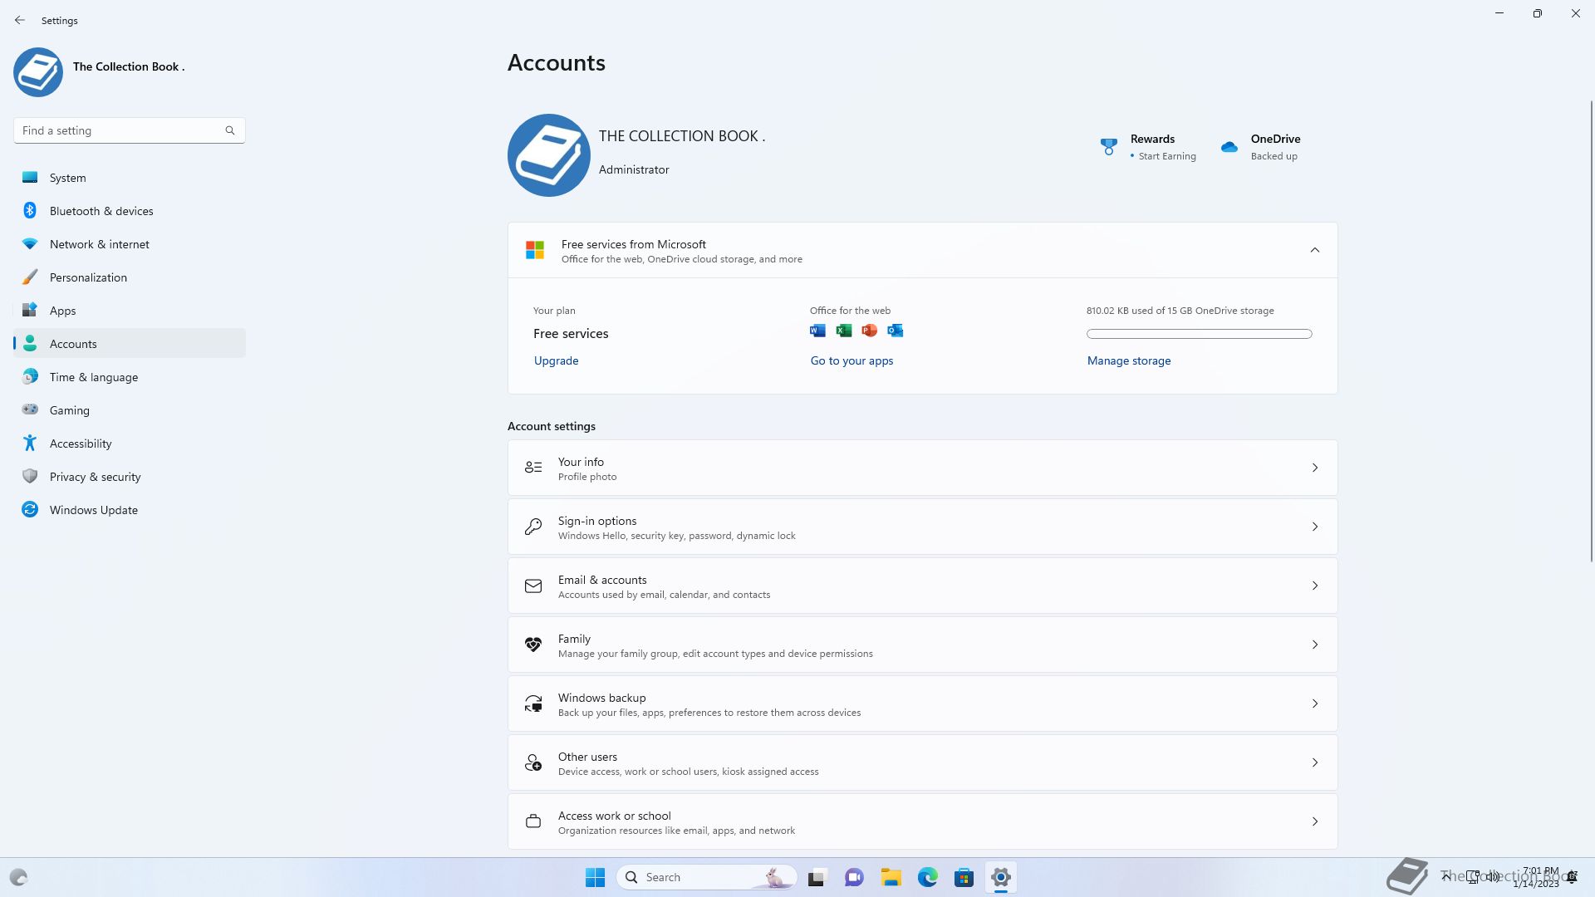Open Family settings chevron
Image resolution: width=1595 pixels, height=897 pixels.
tap(1314, 645)
